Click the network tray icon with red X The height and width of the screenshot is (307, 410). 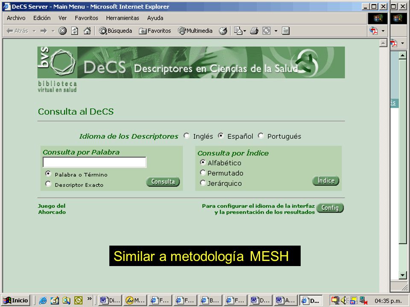[363, 301]
